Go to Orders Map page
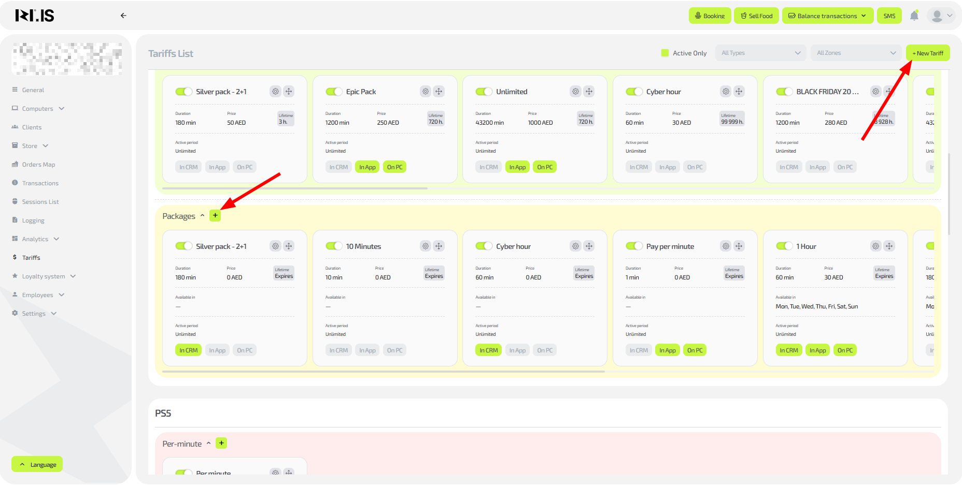This screenshot has width=962, height=487. pos(38,165)
